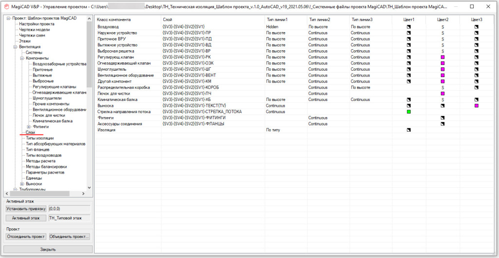Screen dimensions: 499x258
Task: Click the TH_Типовой этаж active floor field
Action: (x=70, y=218)
